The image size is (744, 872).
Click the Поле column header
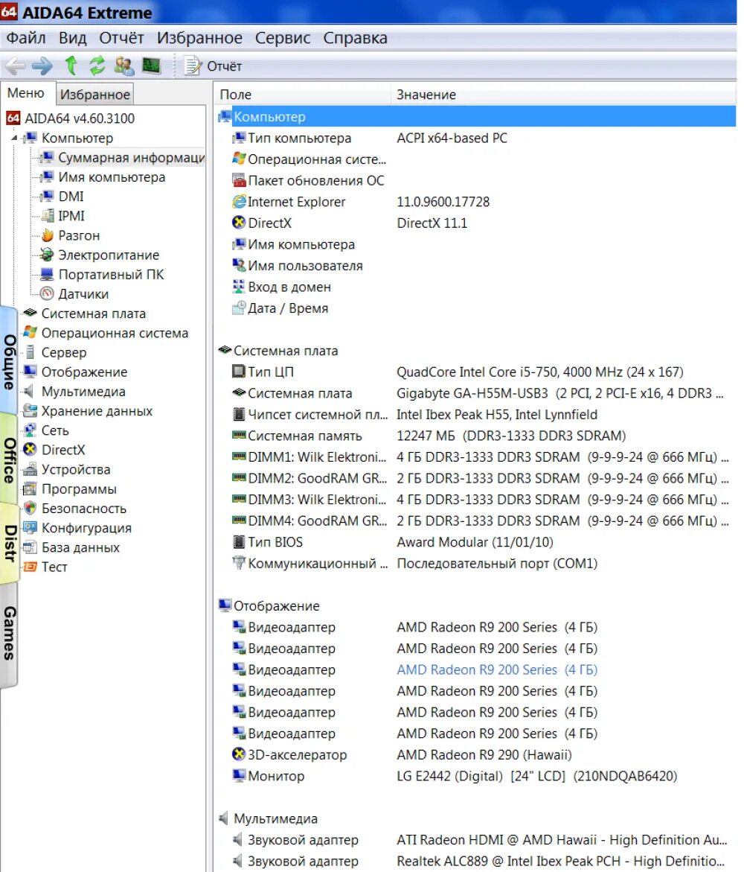click(304, 95)
